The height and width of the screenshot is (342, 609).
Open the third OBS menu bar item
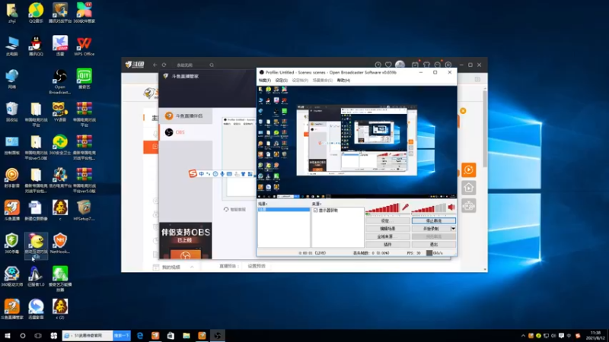click(300, 81)
